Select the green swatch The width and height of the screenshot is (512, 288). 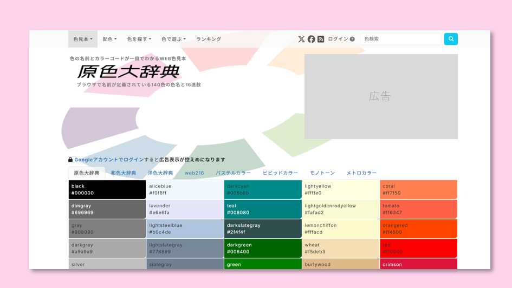pyautogui.click(x=263, y=264)
